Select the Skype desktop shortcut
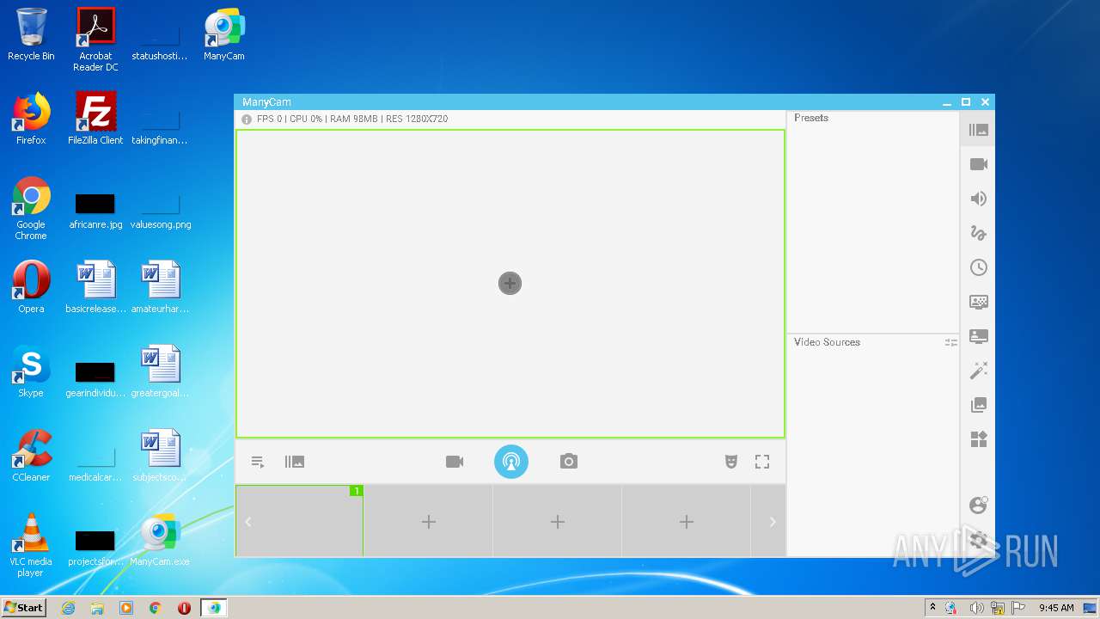Screen dimensions: 1100x619 pos(31,371)
